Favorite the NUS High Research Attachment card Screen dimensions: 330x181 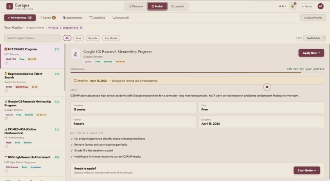(6, 171)
